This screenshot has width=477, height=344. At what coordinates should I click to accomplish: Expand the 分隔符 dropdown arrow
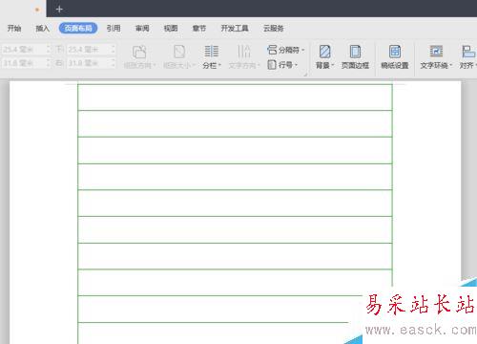tap(303, 50)
